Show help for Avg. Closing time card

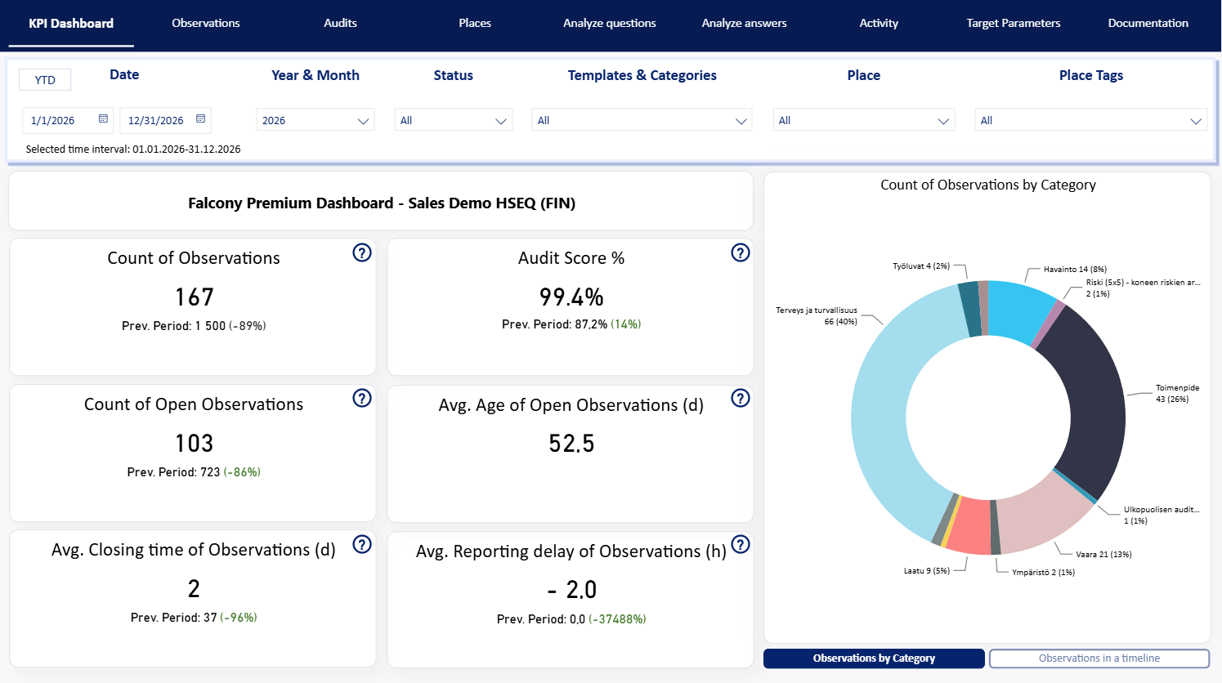[361, 544]
